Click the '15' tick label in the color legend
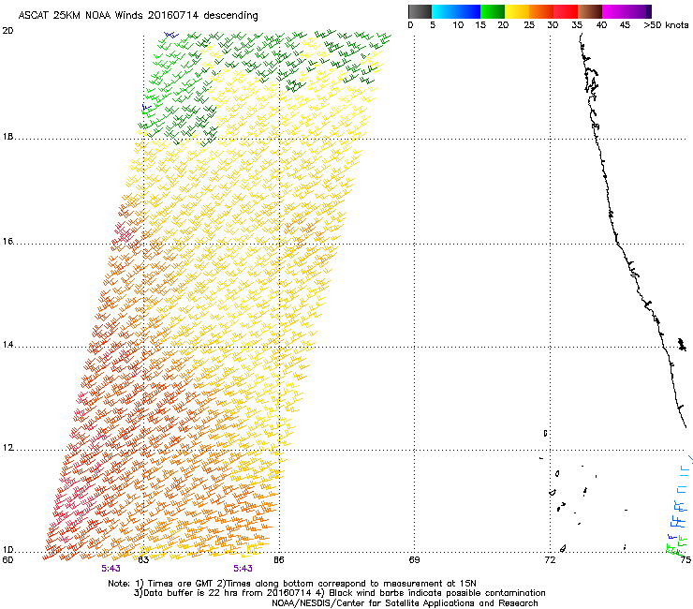 (x=480, y=25)
